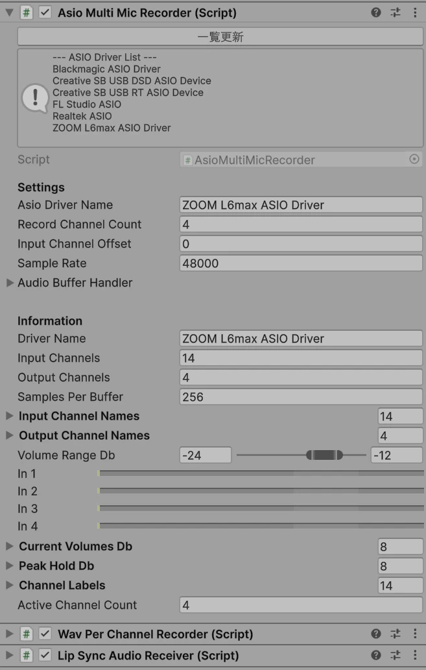The height and width of the screenshot is (670, 426).
Task: Click the AsioMultiMicRecorder script reference field
Action: 302,160
